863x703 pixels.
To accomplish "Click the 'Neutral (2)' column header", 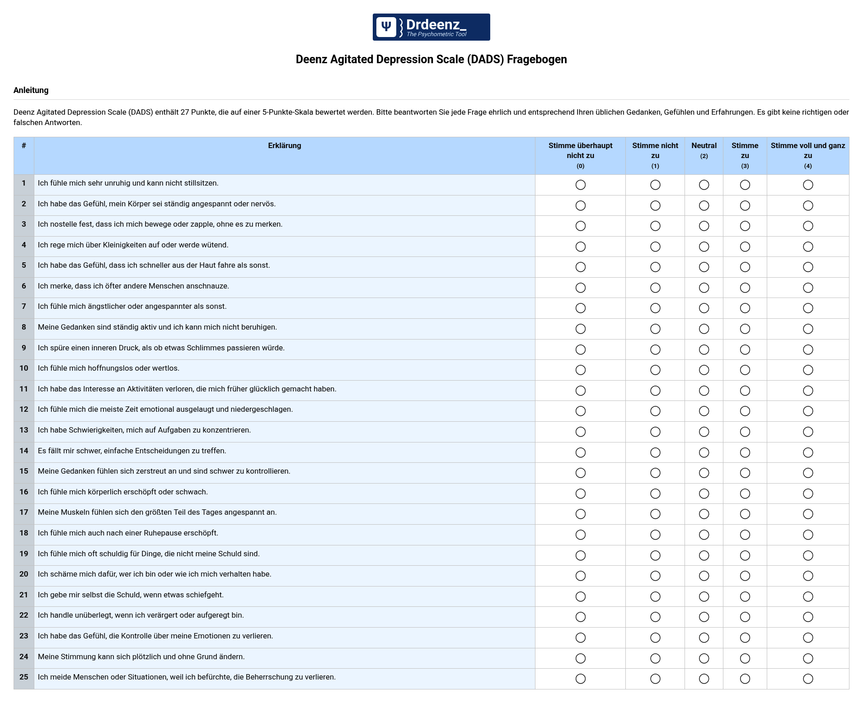I will (704, 156).
